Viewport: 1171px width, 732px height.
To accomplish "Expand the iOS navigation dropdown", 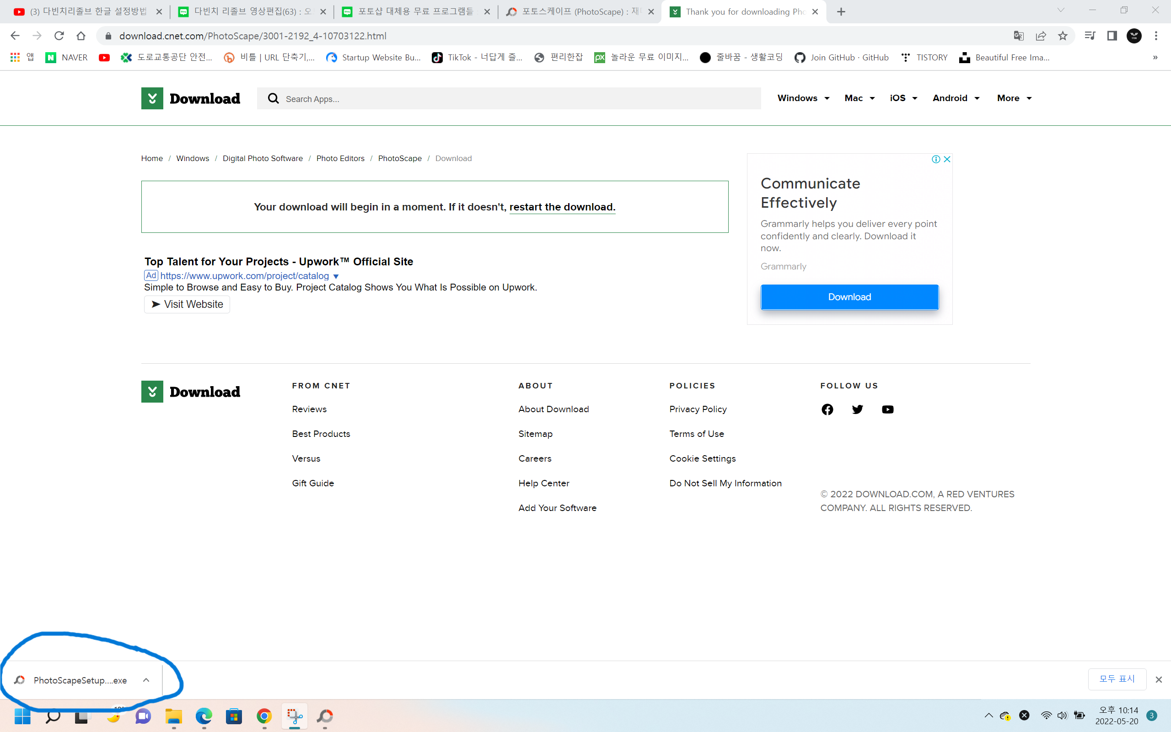I will tap(903, 98).
